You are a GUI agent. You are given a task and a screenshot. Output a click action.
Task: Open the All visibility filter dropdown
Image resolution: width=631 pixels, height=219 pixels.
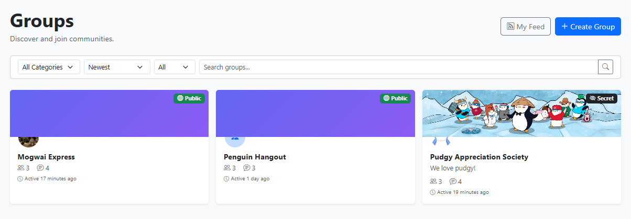click(174, 67)
